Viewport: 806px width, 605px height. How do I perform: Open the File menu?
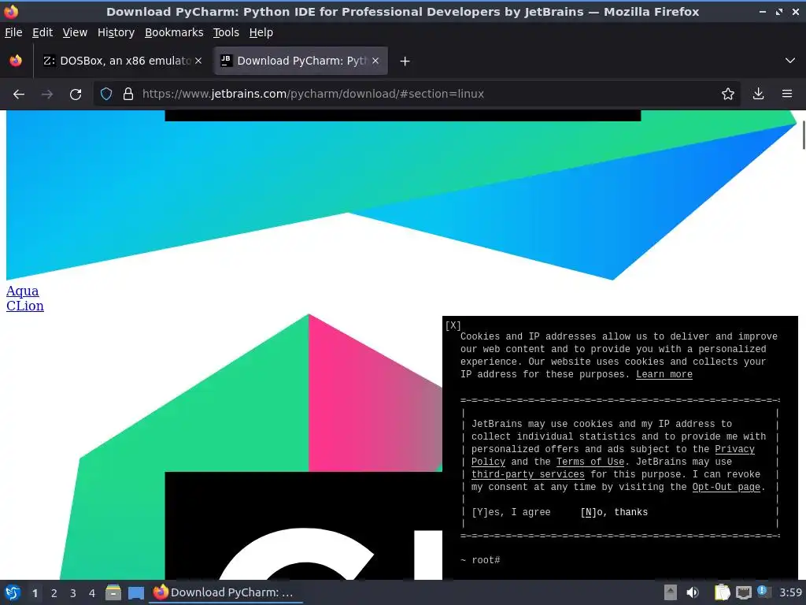[x=13, y=32]
